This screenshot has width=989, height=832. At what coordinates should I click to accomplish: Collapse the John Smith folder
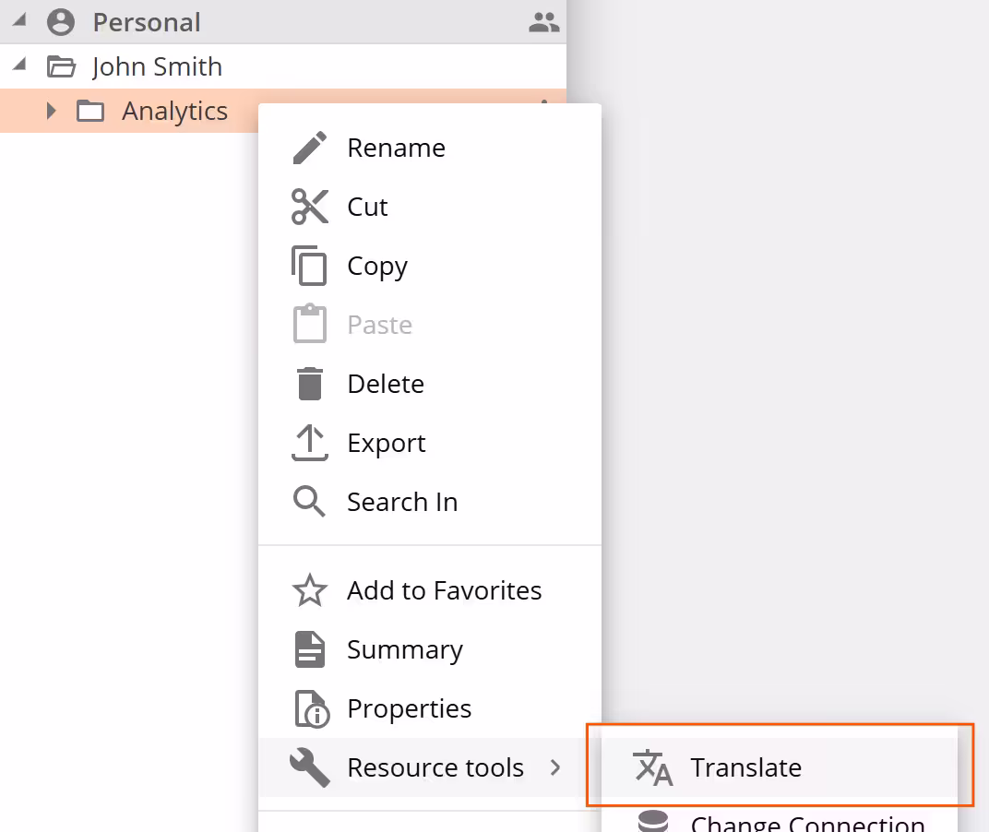point(18,65)
